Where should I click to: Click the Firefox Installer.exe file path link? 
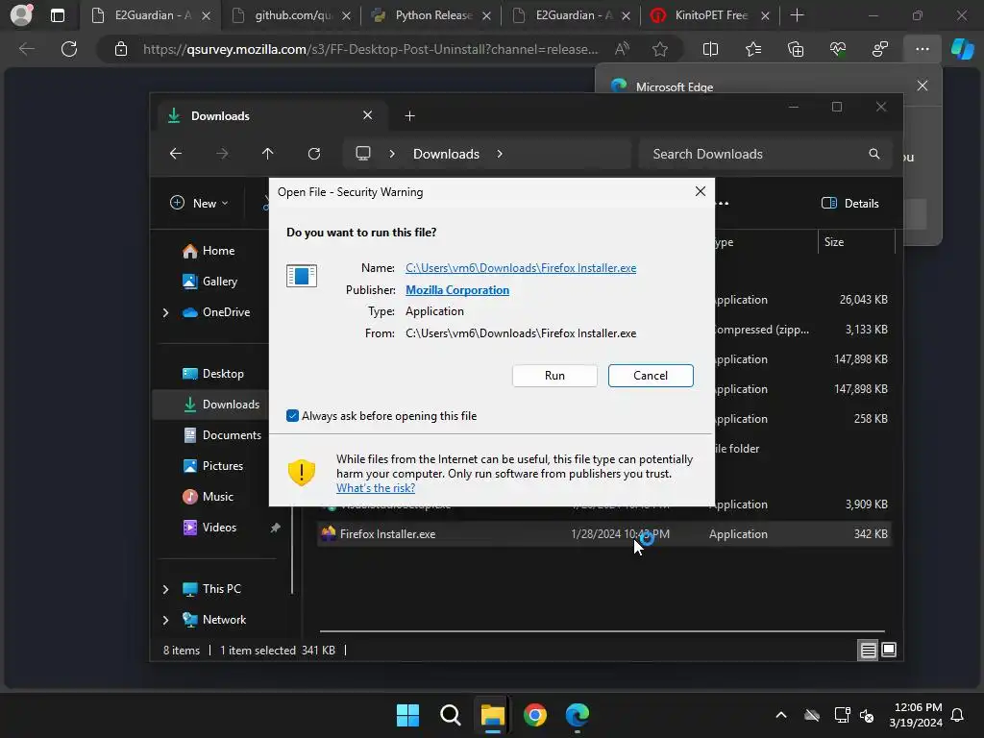[x=520, y=268]
